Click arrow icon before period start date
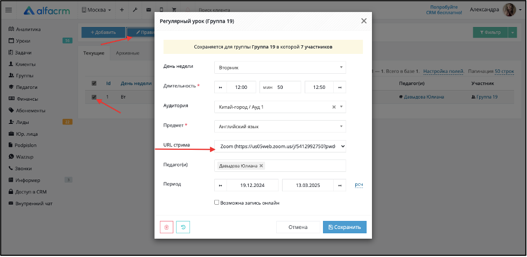This screenshot has width=527, height=257. pyautogui.click(x=221, y=185)
